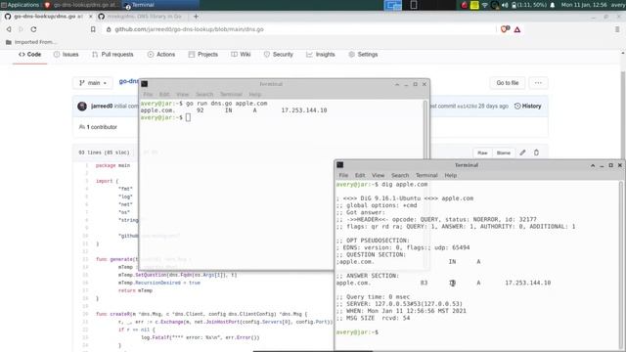The height and width of the screenshot is (352, 626).
Task: Click the go-dns breadcrumb link
Action: (128, 81)
